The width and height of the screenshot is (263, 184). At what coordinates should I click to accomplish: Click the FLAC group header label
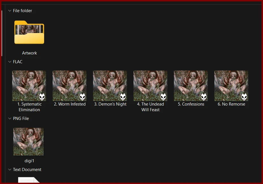tap(18, 62)
